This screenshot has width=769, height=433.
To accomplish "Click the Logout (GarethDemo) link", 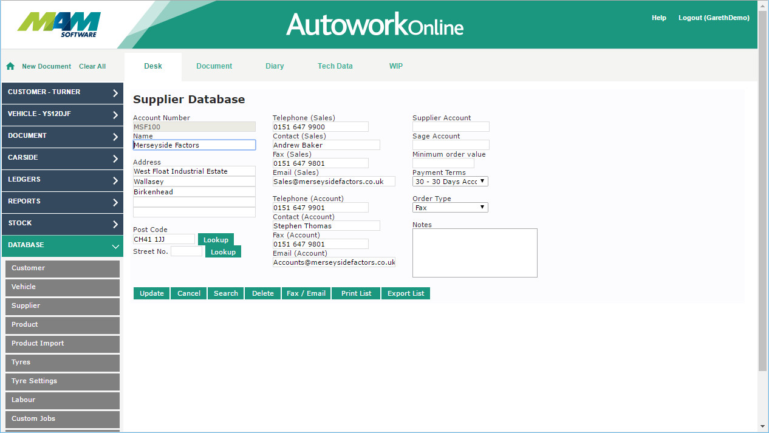I will pos(713,18).
